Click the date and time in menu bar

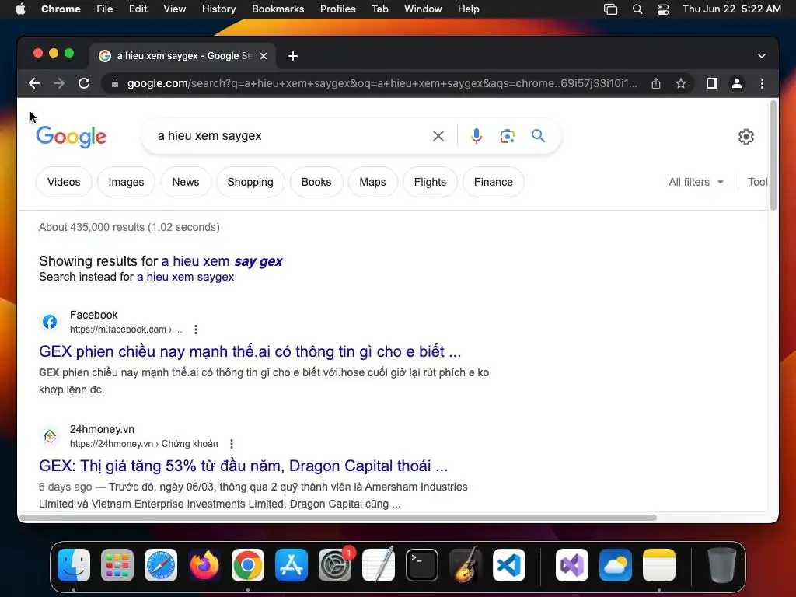(x=731, y=9)
